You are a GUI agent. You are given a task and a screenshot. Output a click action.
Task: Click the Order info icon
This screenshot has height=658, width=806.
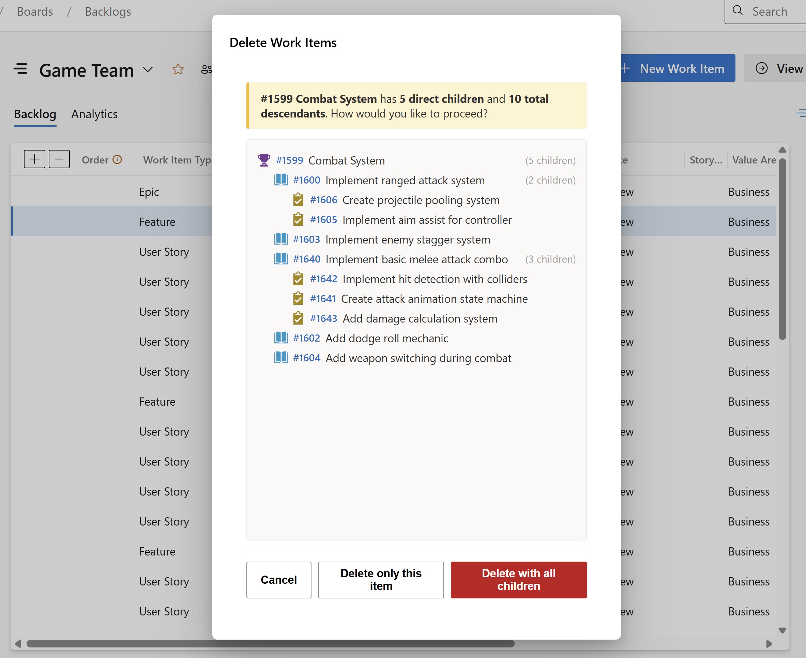click(x=118, y=160)
